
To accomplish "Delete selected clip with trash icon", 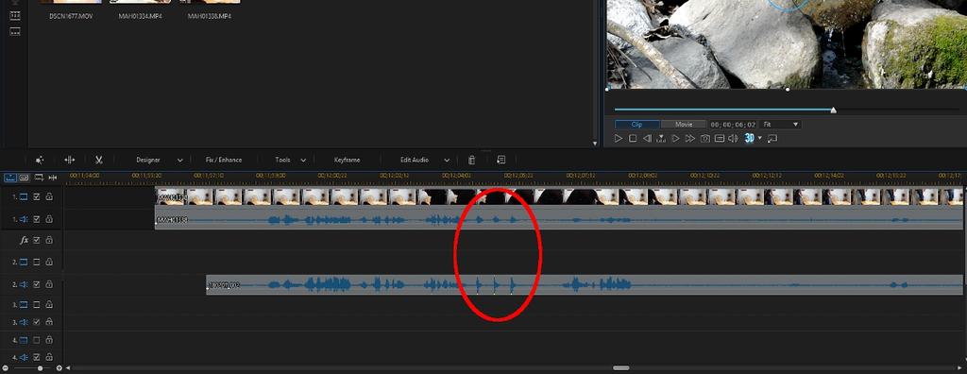I will point(472,160).
